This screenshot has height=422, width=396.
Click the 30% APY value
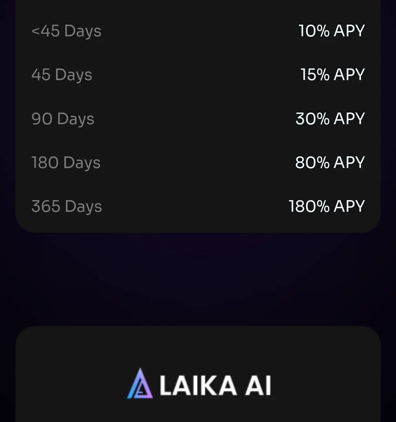[x=330, y=118]
